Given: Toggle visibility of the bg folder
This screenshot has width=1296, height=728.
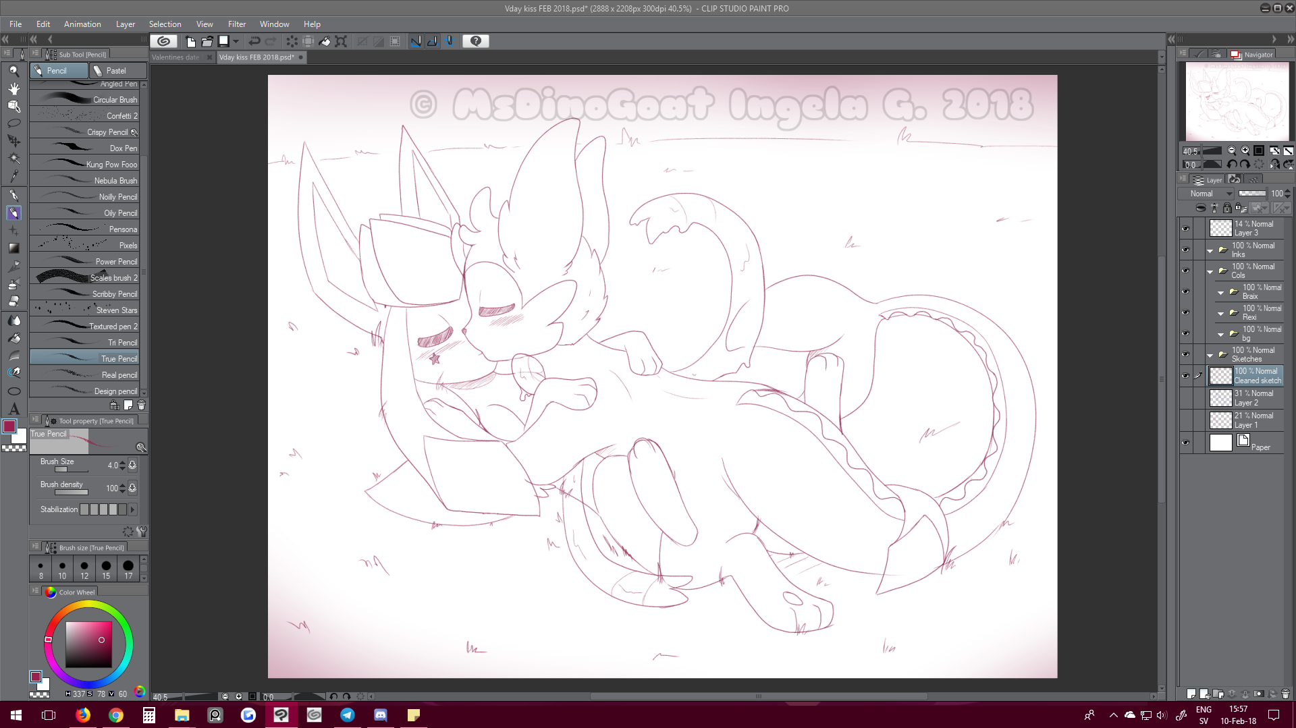Looking at the screenshot, I should coord(1185,333).
